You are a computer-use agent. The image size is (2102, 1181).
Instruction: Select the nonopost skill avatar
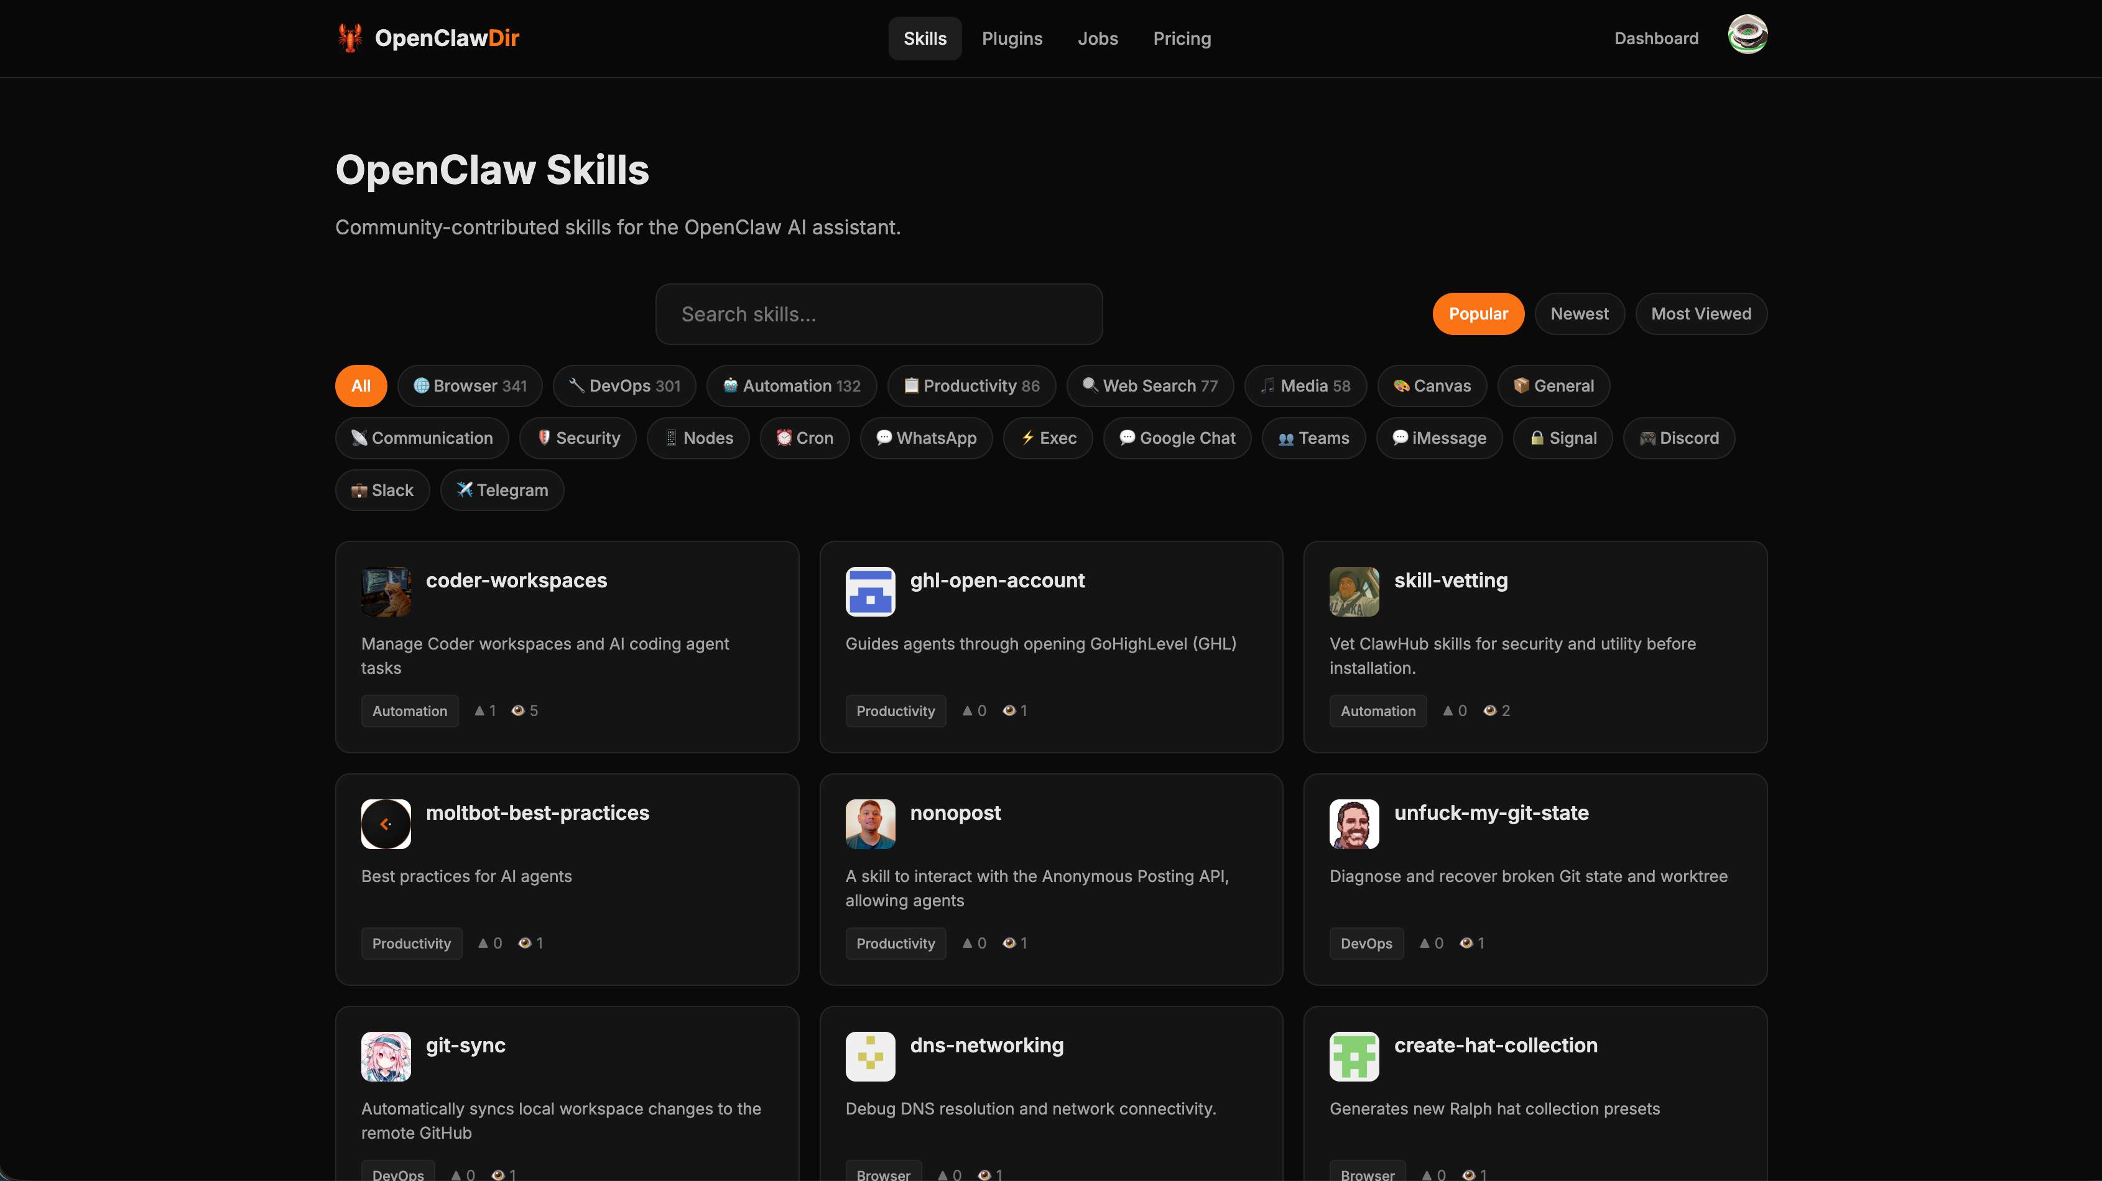[869, 823]
